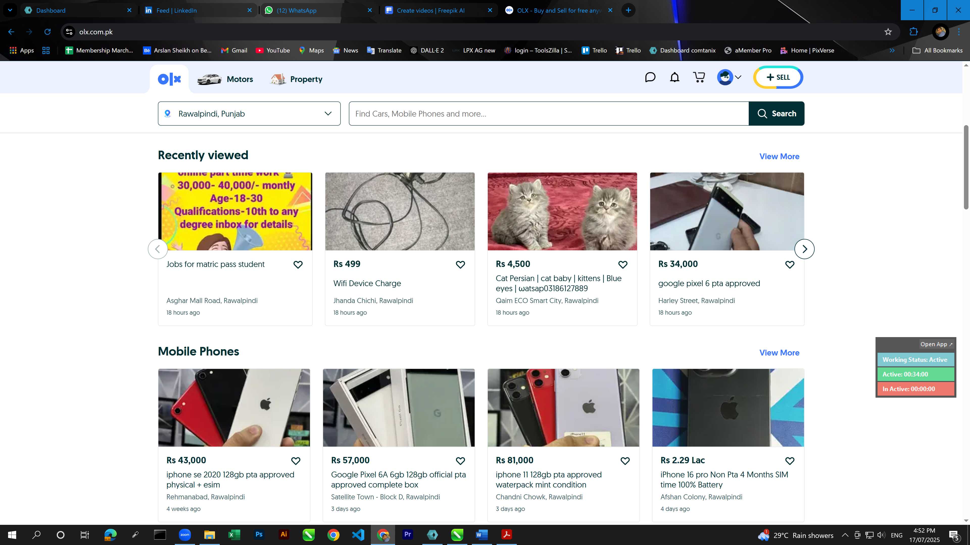Reload the OLX page

pyautogui.click(x=47, y=32)
